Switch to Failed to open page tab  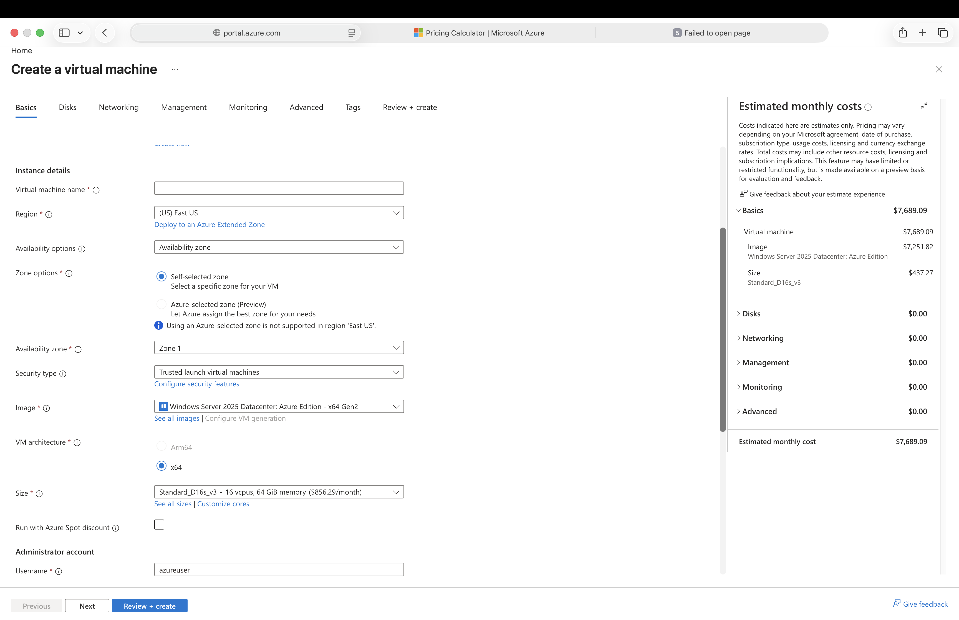pyautogui.click(x=711, y=33)
